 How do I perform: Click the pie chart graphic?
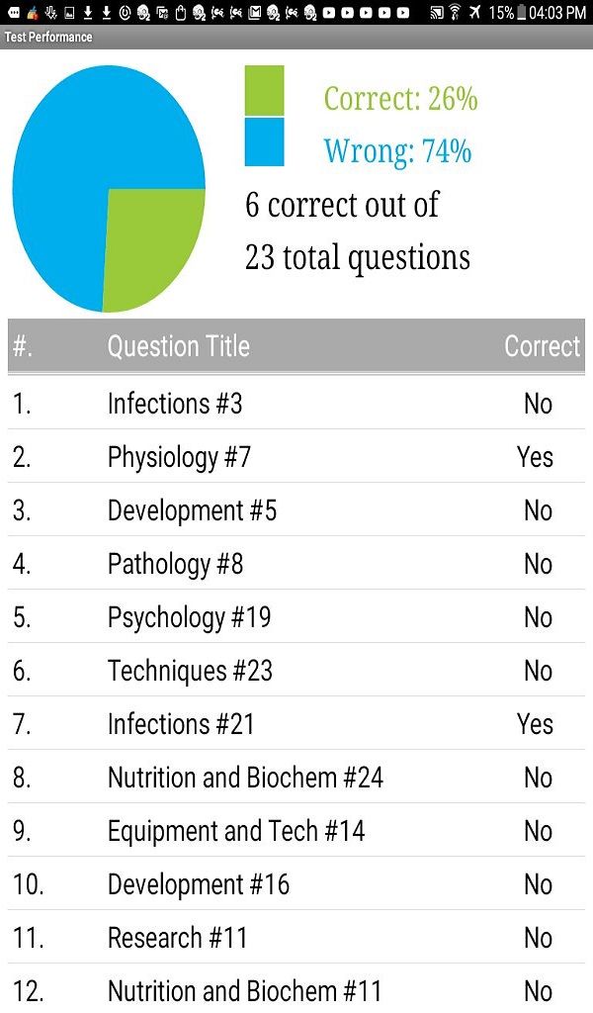point(108,188)
